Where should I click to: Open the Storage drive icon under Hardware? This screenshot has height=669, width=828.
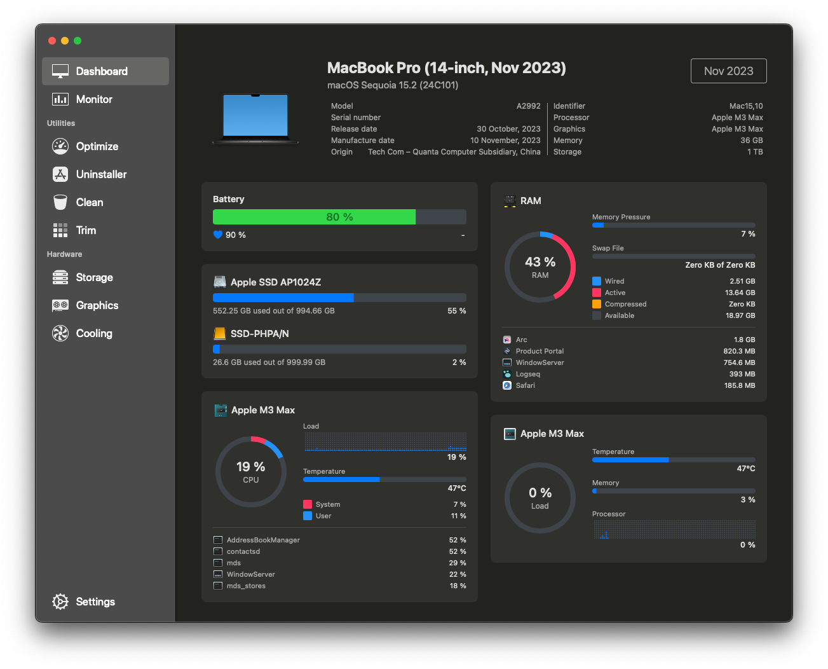pos(60,277)
